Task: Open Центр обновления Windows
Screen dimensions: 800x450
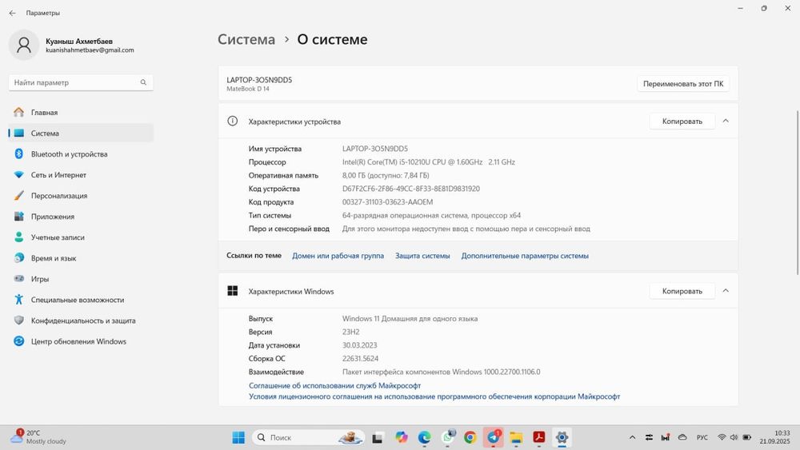Action: pos(81,341)
